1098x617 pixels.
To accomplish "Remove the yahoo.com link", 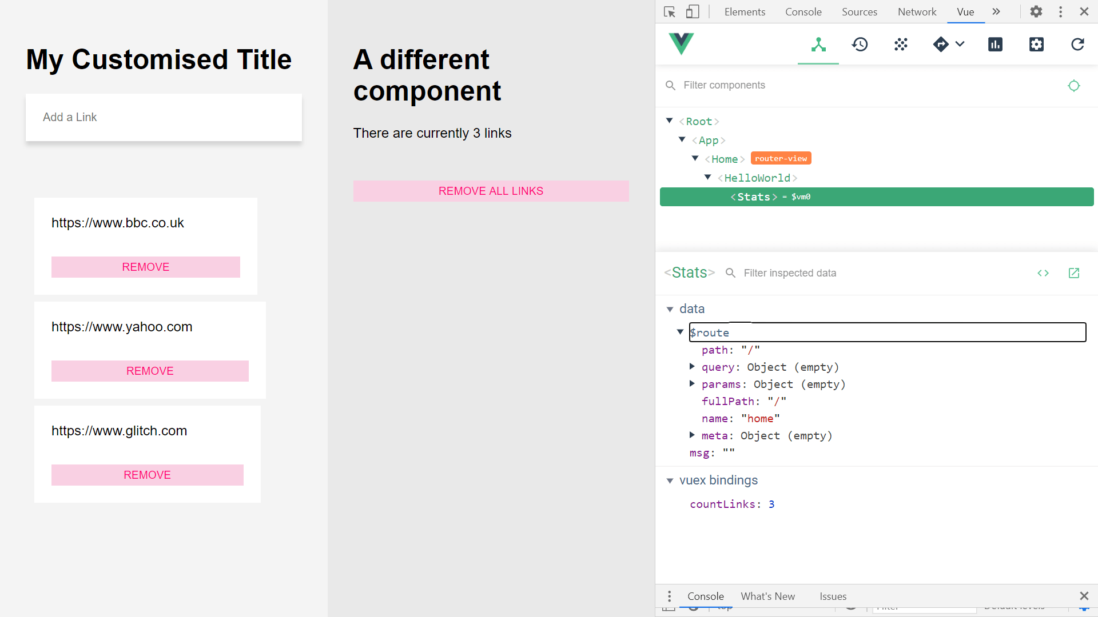I will tap(150, 371).
